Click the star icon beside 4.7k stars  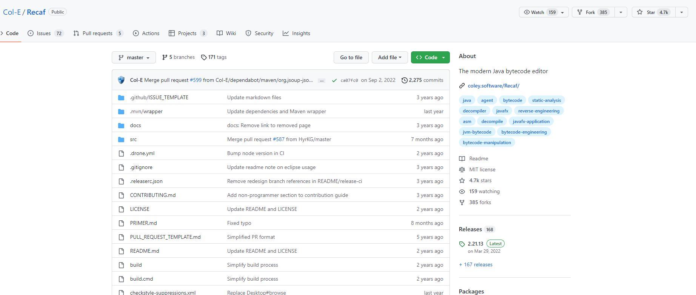[462, 181]
